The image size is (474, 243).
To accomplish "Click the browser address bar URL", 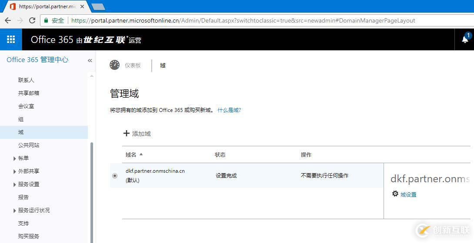I will pos(243,20).
